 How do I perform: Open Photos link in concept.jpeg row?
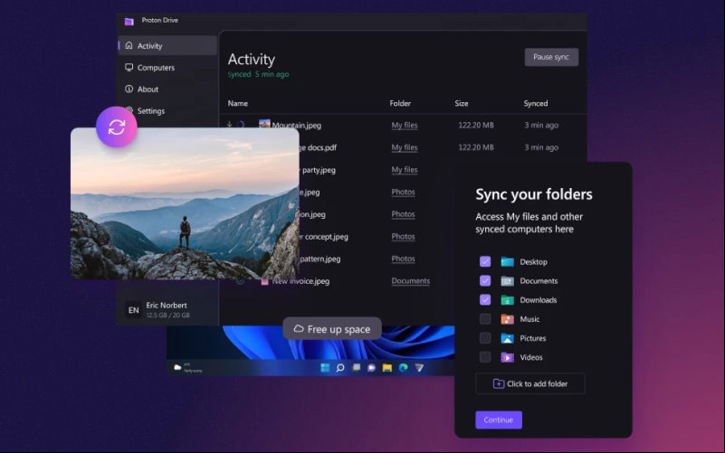pos(403,236)
